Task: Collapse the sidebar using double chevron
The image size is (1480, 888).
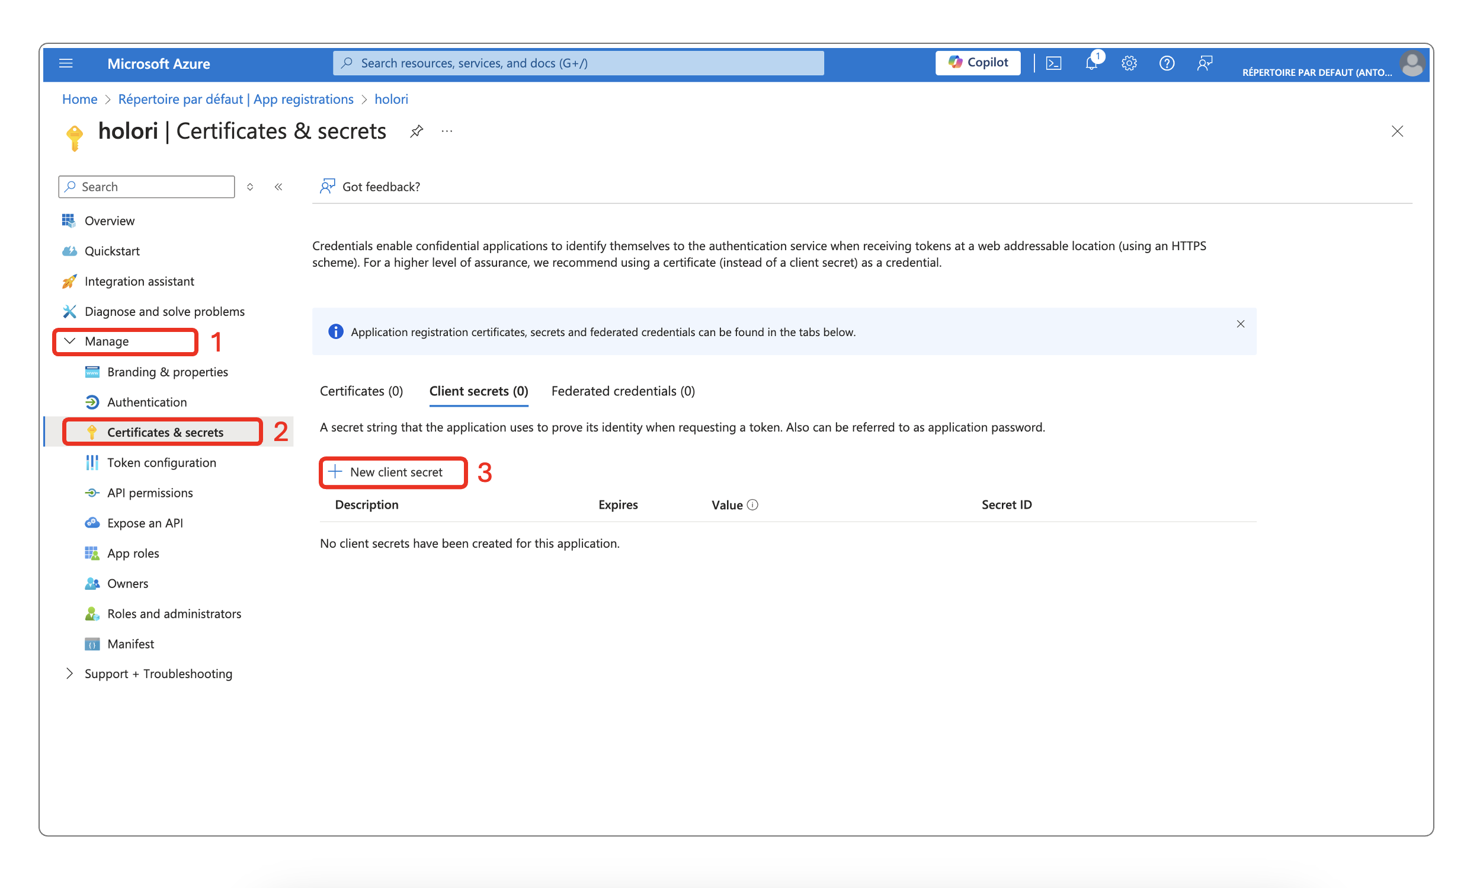Action: (x=278, y=187)
